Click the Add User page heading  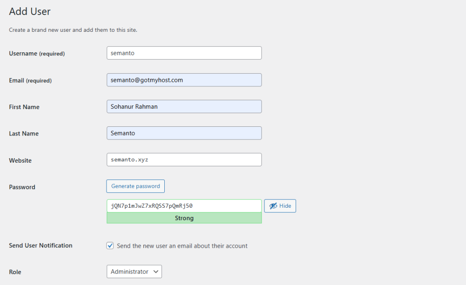[30, 11]
